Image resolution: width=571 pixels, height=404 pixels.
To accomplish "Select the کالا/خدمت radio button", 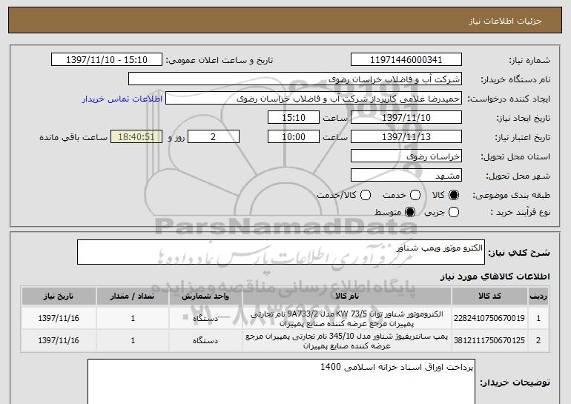I will [x=366, y=195].
